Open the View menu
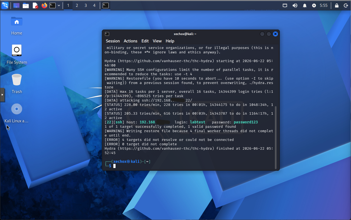The height and width of the screenshot is (220, 351). pos(157,41)
